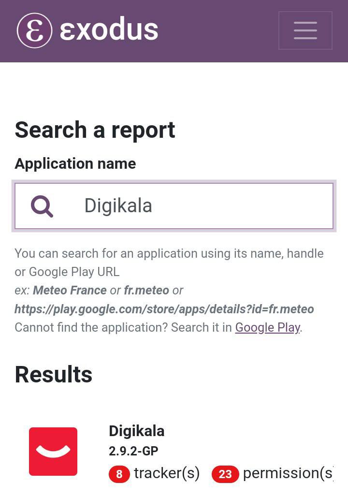Open the Google Play link
This screenshot has width=348, height=497.
point(267,327)
